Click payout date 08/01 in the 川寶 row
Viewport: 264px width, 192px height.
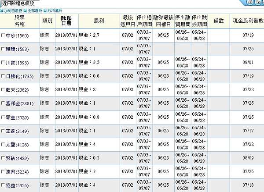(x=248, y=62)
